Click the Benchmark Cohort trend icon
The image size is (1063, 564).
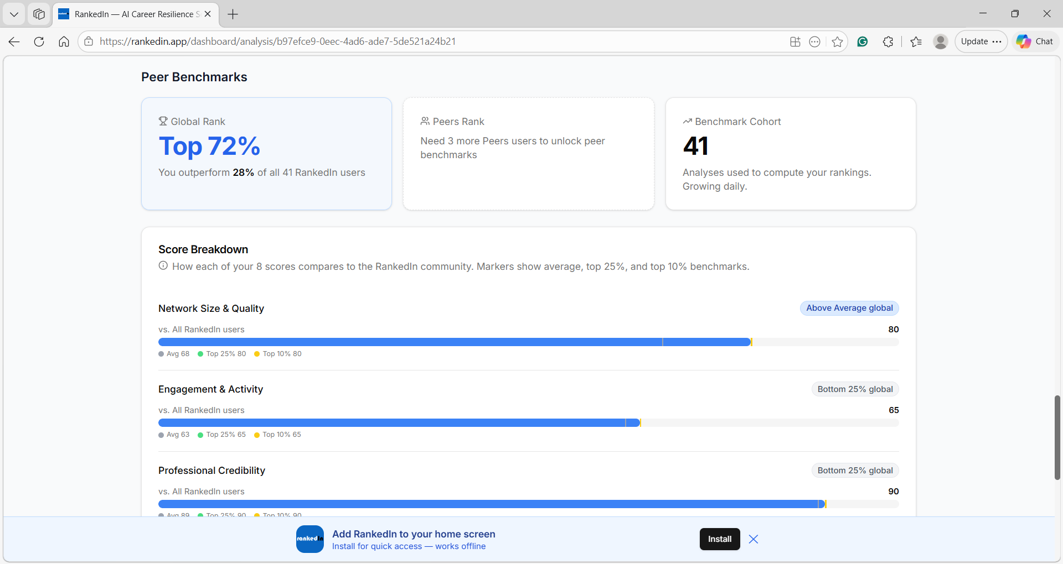(x=687, y=121)
